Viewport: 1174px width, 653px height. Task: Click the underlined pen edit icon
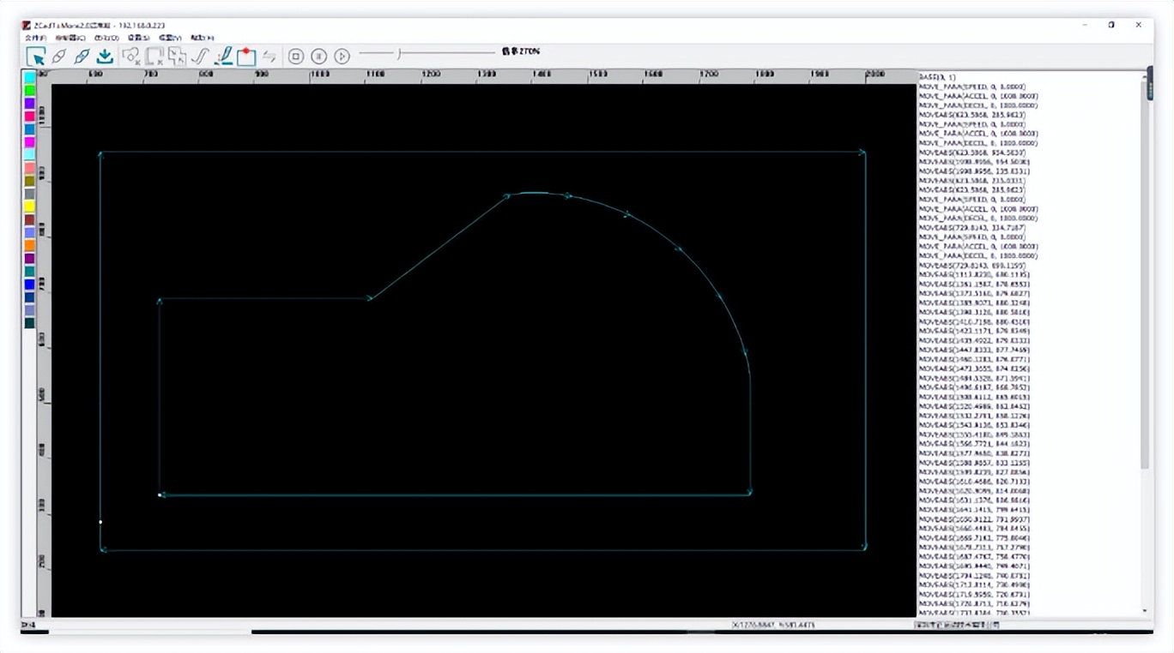point(223,57)
